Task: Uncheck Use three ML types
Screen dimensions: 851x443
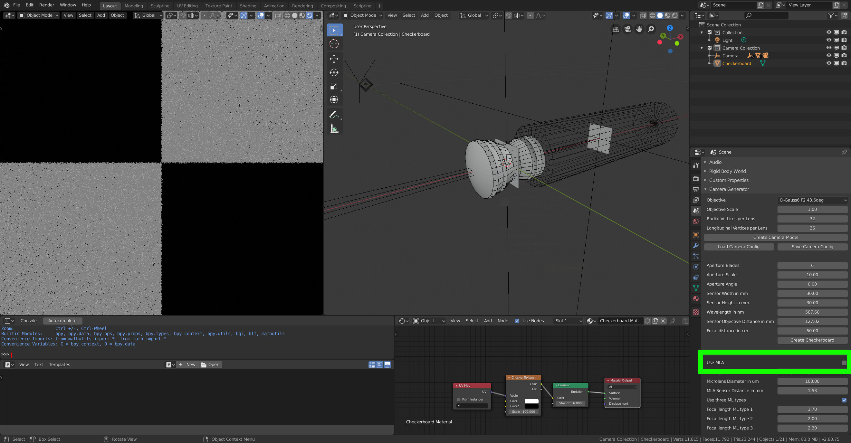Action: pos(844,400)
